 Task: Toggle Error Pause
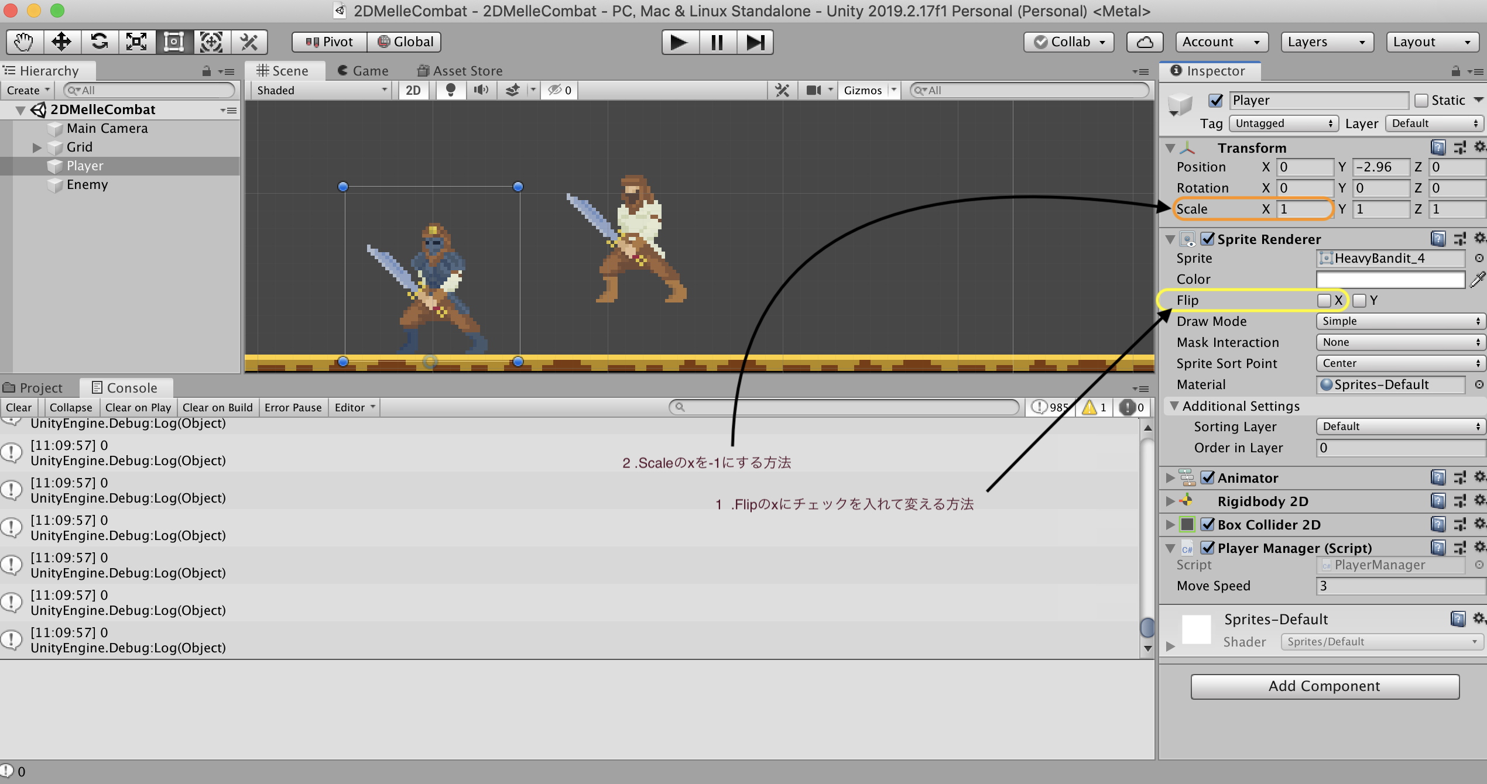click(293, 407)
